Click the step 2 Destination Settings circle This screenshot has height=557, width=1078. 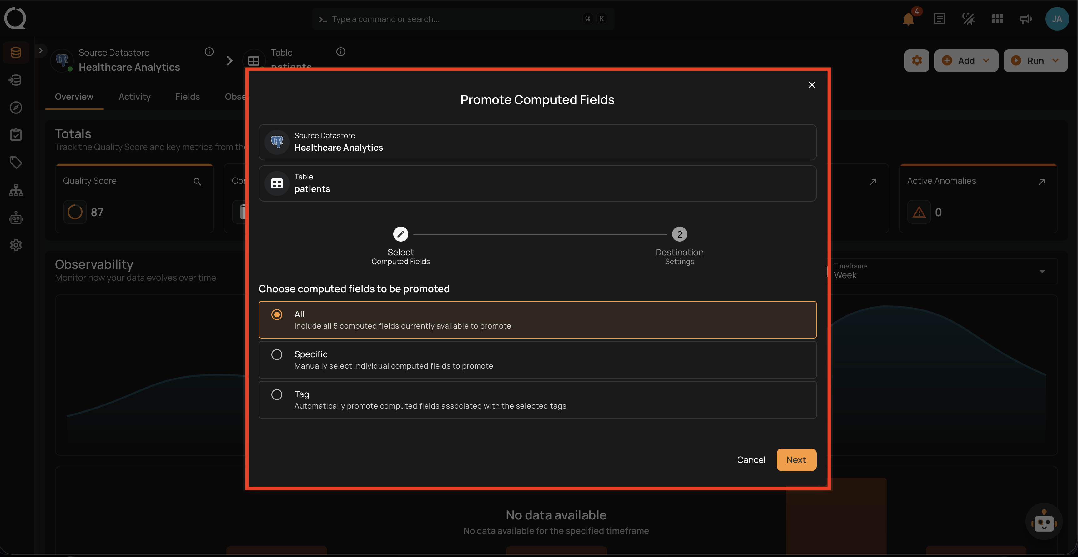click(679, 234)
